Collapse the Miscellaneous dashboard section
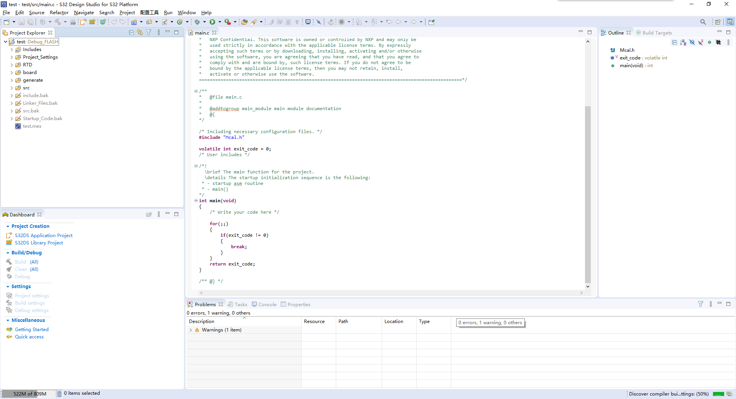The image size is (736, 399). [x=8, y=320]
